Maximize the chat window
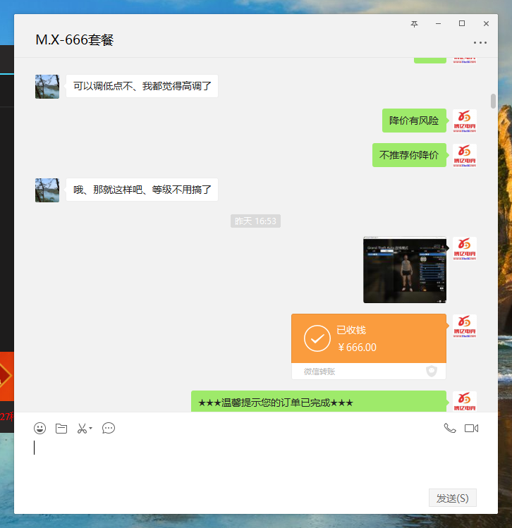Viewport: 512px width, 528px height. point(462,23)
